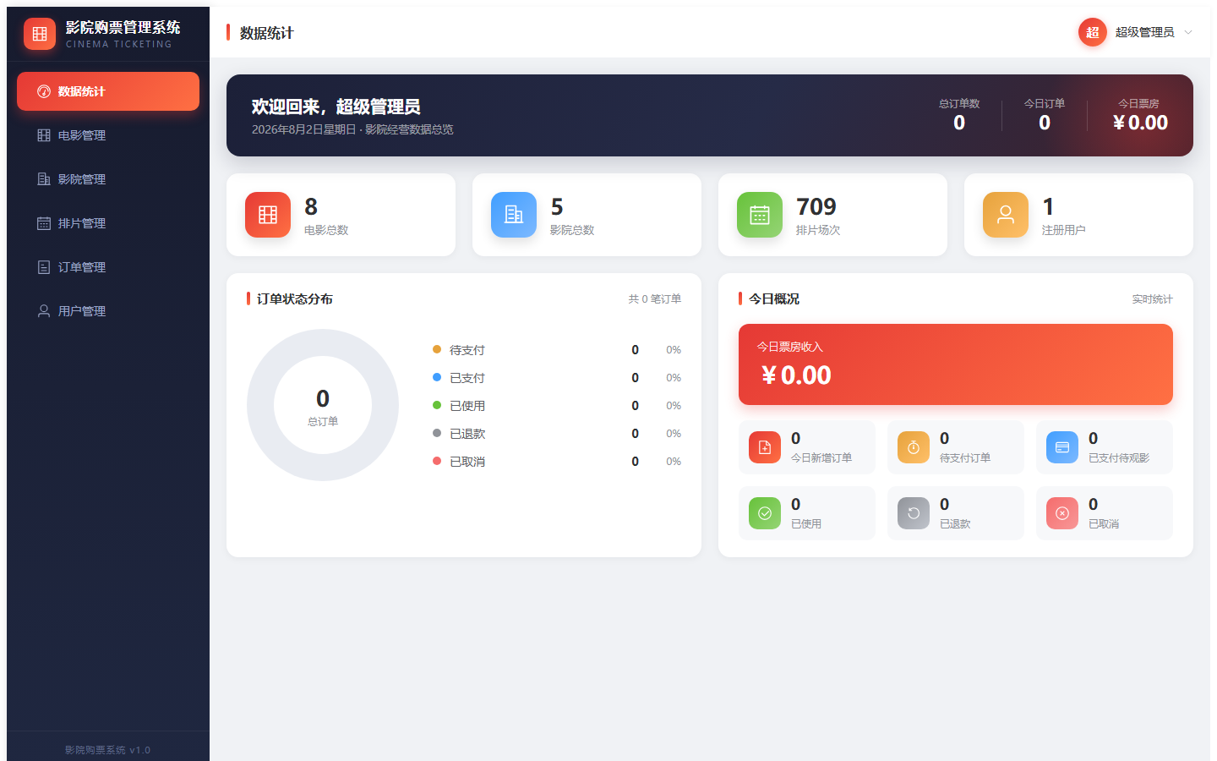Image resolution: width=1217 pixels, height=761 pixels.
Task: Click the 排片管理 sidebar calendar icon
Action: tap(44, 223)
